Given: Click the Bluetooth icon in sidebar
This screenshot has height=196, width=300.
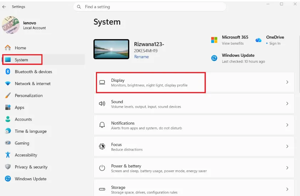Looking at the screenshot, I should [7, 72].
